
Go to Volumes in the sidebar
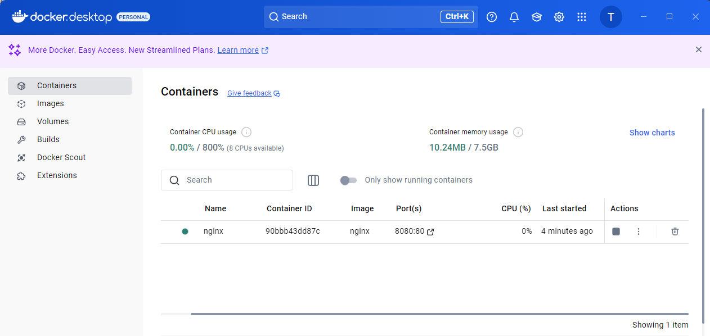tap(70, 122)
